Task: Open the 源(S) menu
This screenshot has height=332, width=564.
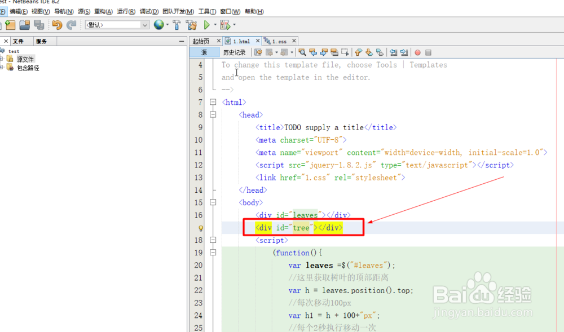Action: click(x=84, y=11)
